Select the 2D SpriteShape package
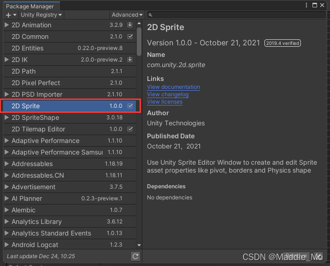 pos(69,118)
